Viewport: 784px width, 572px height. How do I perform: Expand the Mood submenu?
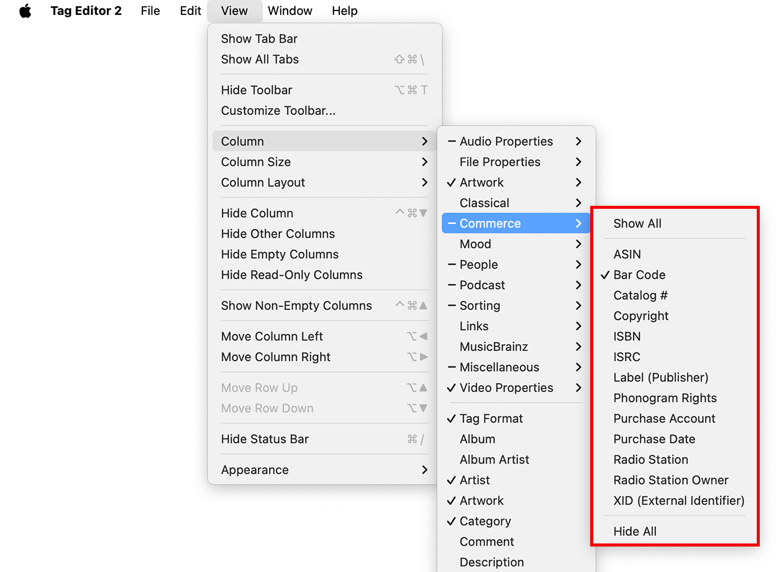(x=516, y=244)
